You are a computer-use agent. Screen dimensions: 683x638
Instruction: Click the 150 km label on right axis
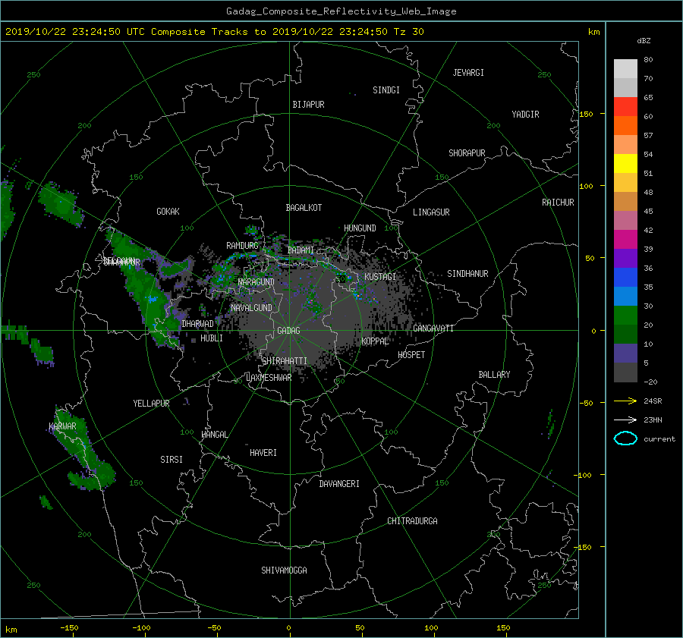586,114
